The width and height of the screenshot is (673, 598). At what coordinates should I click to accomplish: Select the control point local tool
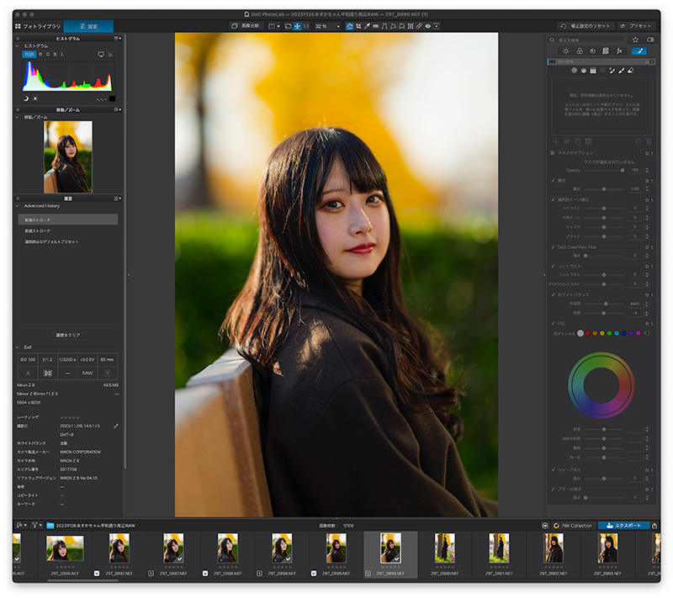575,71
